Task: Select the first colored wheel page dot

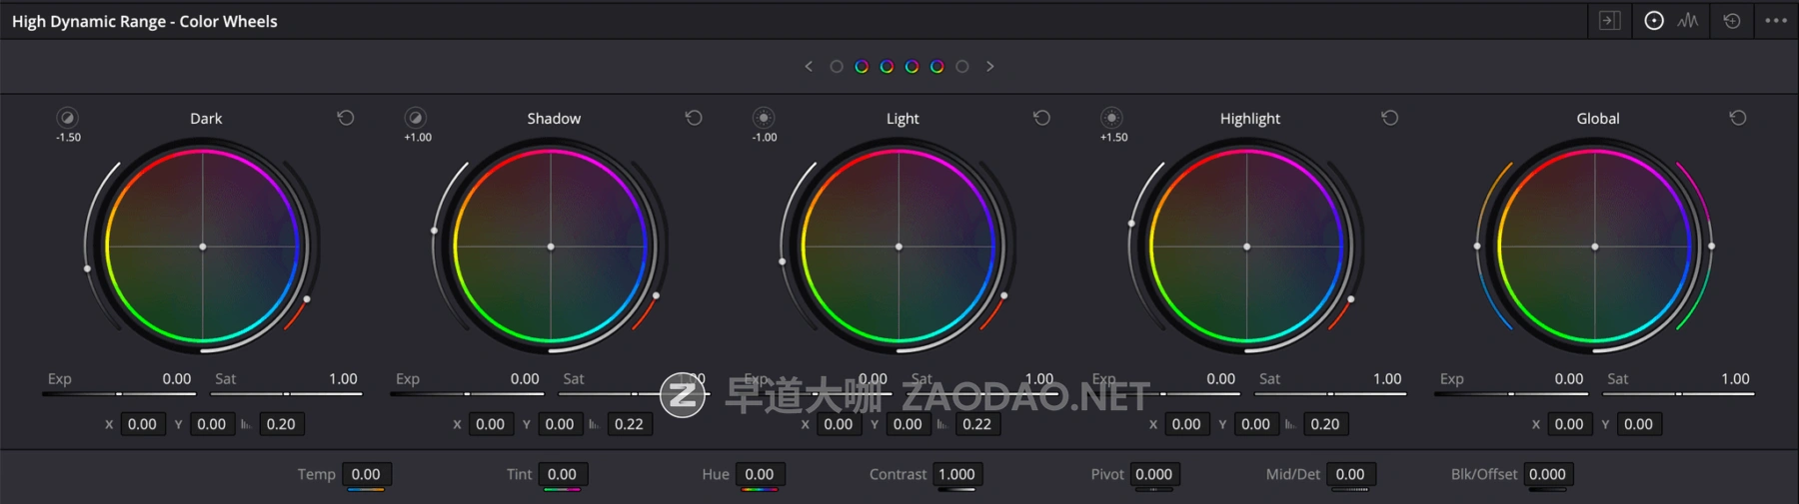Action: tap(862, 67)
